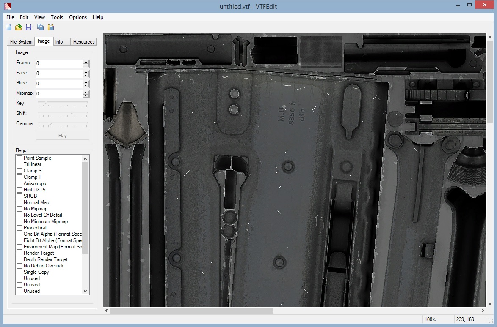Image resolution: width=497 pixels, height=327 pixels.
Task: Click the Face value input field
Action: (59, 74)
